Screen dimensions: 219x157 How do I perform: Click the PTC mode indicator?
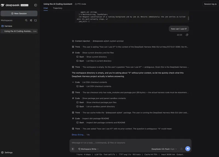80,4
